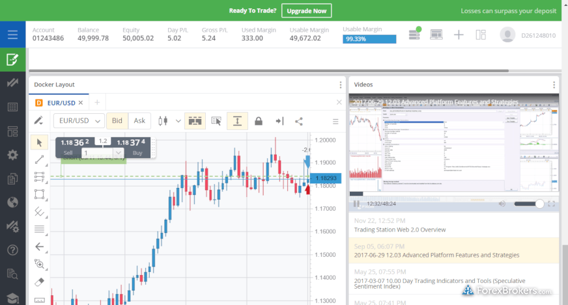
Task: Select the trend line drawing tool
Action: (x=40, y=159)
